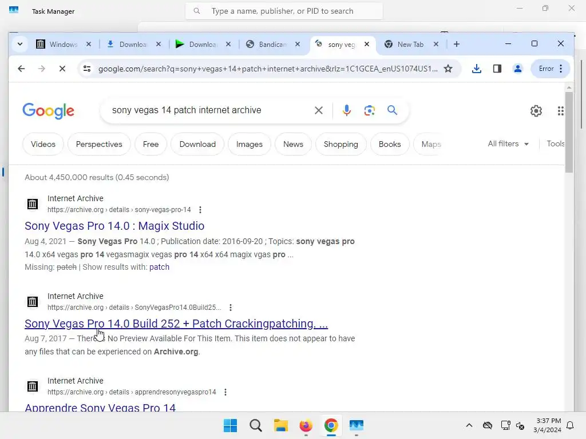Image resolution: width=586 pixels, height=439 pixels.
Task: Filter results by Videos
Action: (x=43, y=144)
